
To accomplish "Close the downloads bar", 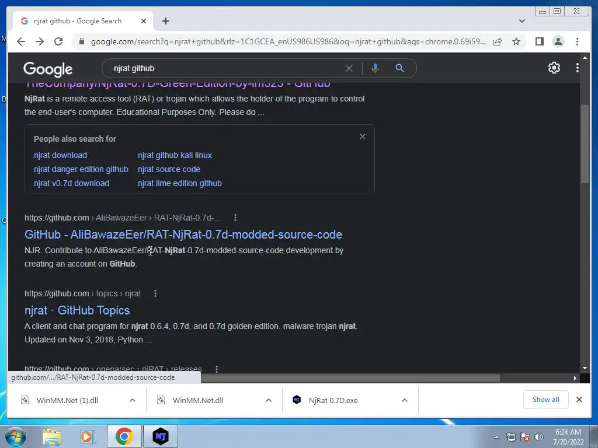I will click(579, 400).
